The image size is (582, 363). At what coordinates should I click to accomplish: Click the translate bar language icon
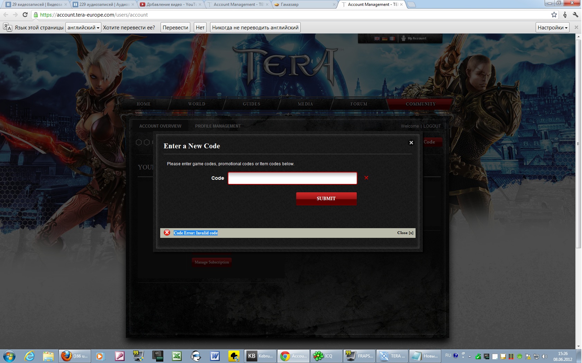point(7,27)
